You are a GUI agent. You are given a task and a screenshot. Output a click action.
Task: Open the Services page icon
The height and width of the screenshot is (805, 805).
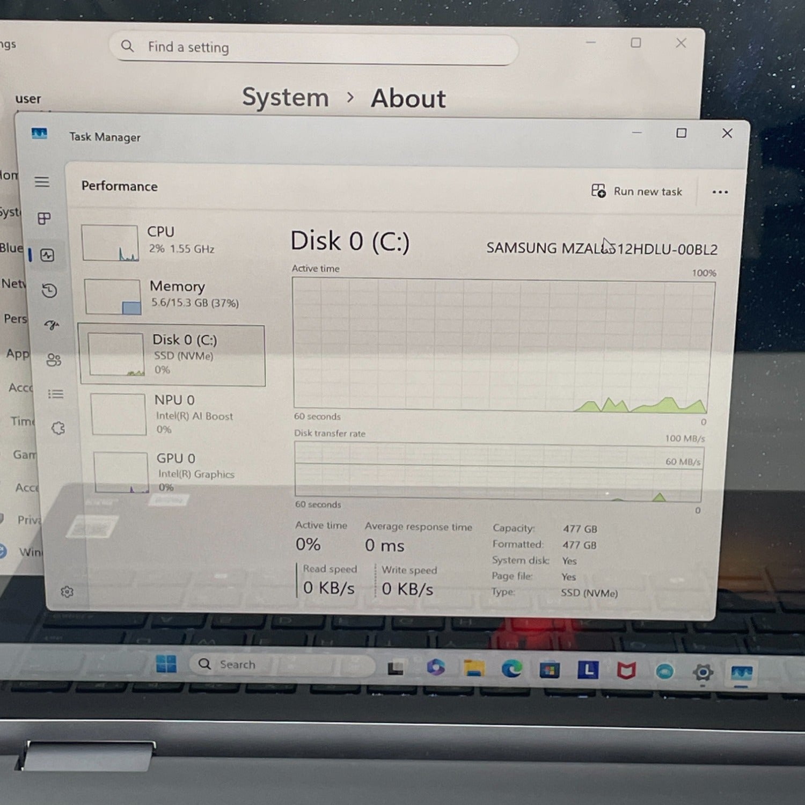pos(58,428)
